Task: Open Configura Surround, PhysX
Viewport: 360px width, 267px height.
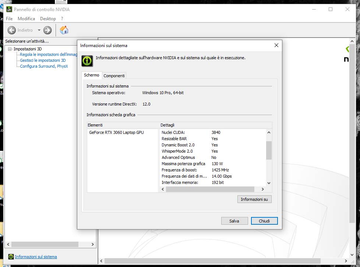Action: pos(44,66)
